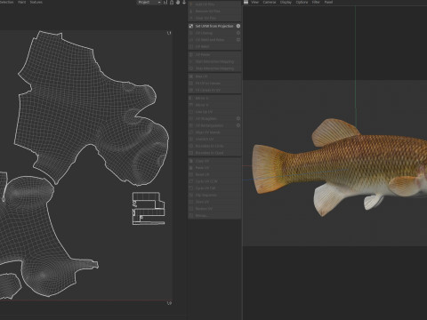Choose Cycle UV CW command
The height and width of the screenshot is (320, 427).
coord(214,188)
